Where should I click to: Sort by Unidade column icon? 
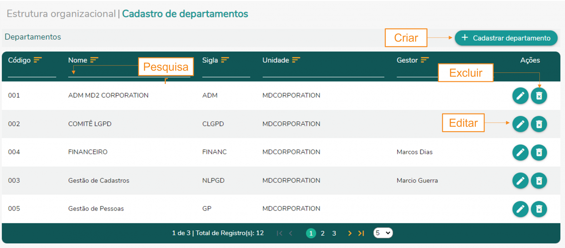296,60
